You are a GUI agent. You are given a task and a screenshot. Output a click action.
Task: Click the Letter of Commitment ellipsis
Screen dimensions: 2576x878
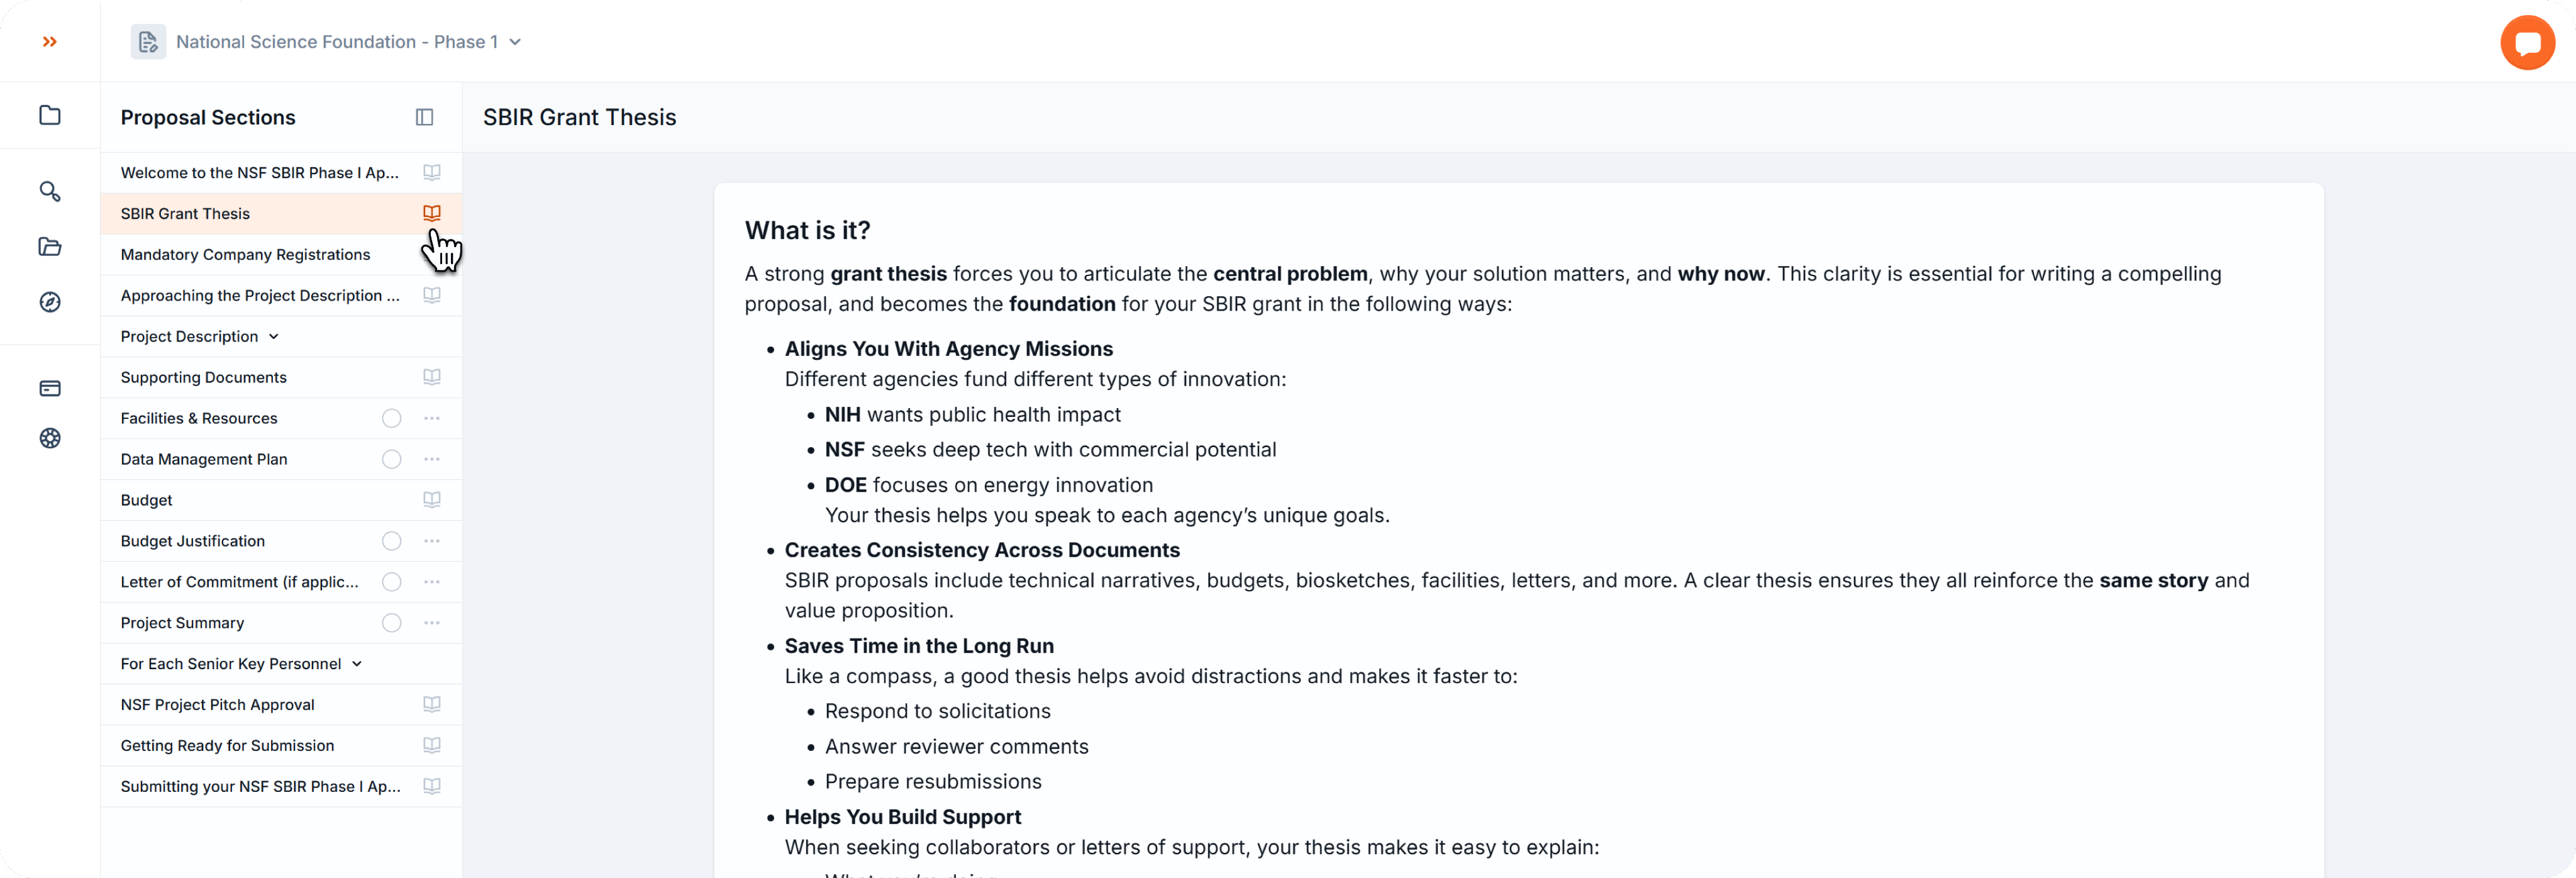click(432, 582)
